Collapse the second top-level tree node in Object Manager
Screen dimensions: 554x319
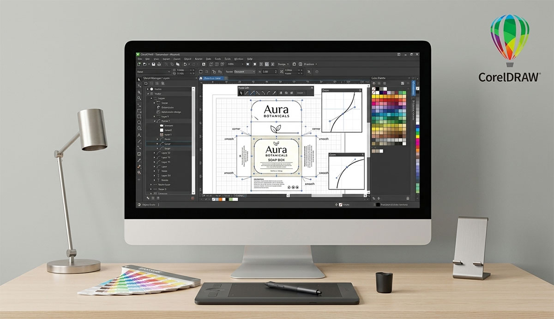coord(148,94)
